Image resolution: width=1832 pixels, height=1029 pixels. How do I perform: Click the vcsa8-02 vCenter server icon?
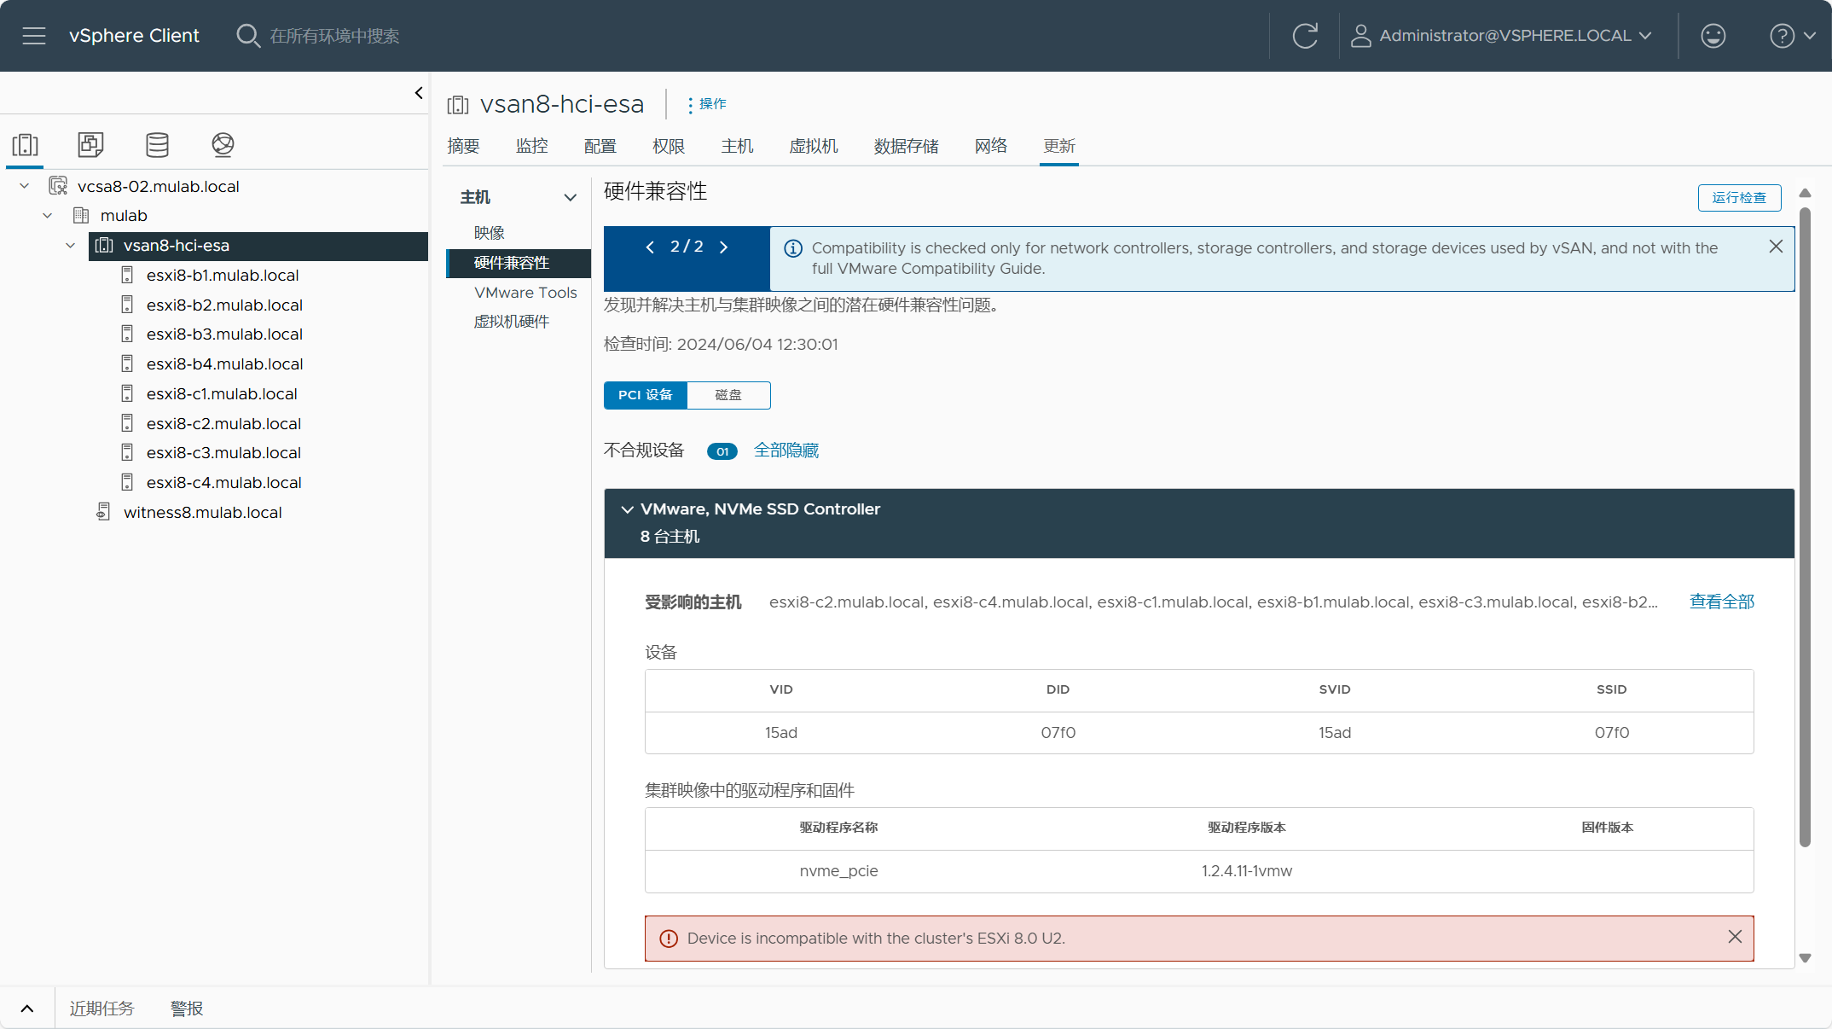coord(58,186)
